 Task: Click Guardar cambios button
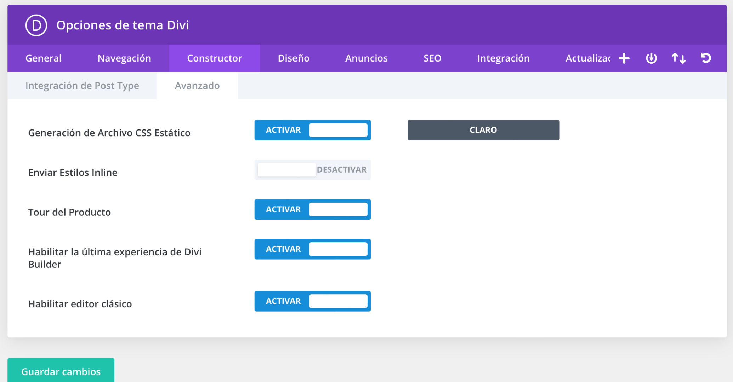coord(61,371)
